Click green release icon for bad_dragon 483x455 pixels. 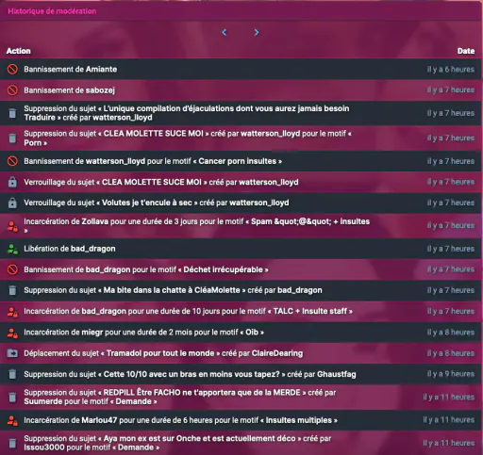coord(12,249)
